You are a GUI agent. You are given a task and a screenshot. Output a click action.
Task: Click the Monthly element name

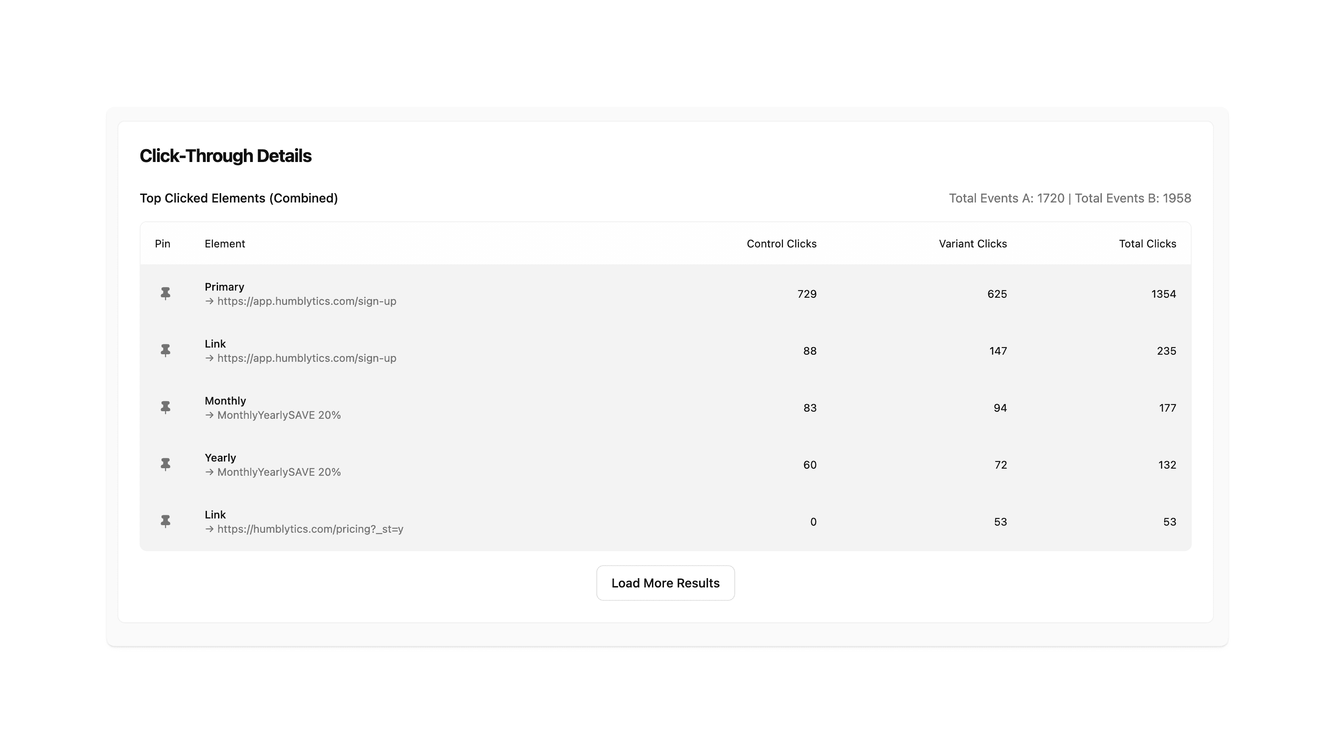225,401
